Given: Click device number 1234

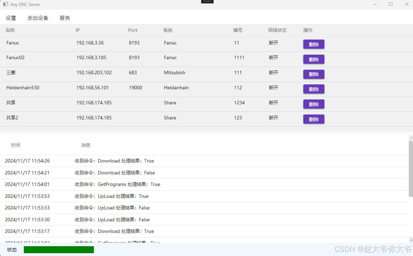Looking at the screenshot, I should (x=239, y=103).
